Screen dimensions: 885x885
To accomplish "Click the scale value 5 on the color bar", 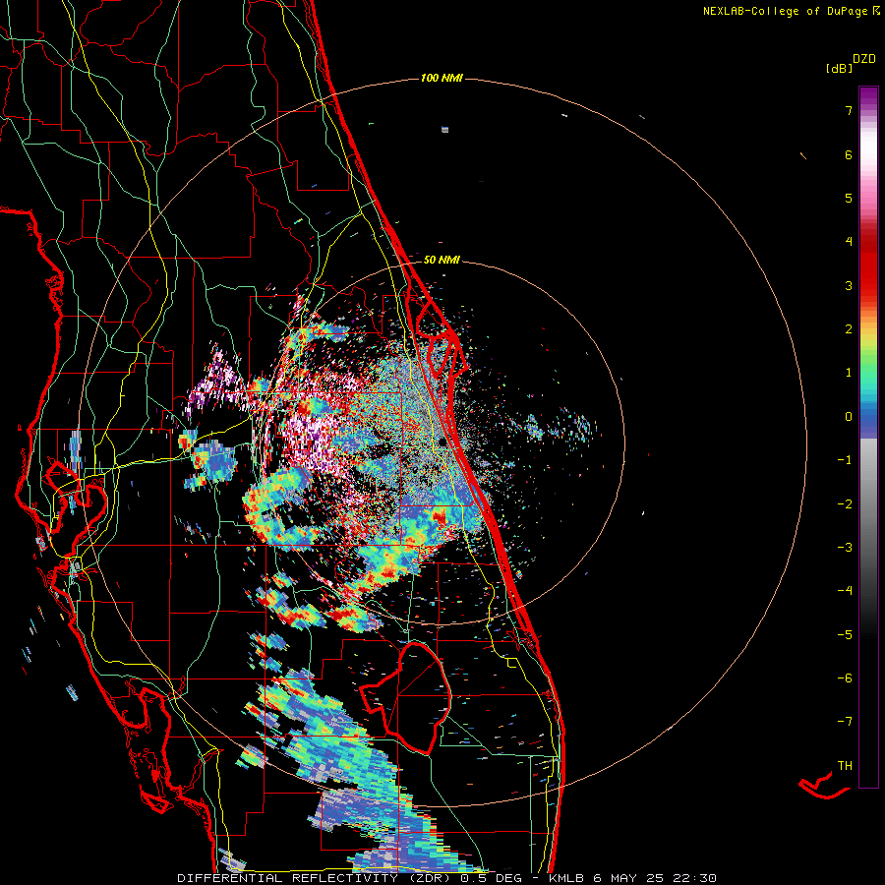I will [849, 198].
